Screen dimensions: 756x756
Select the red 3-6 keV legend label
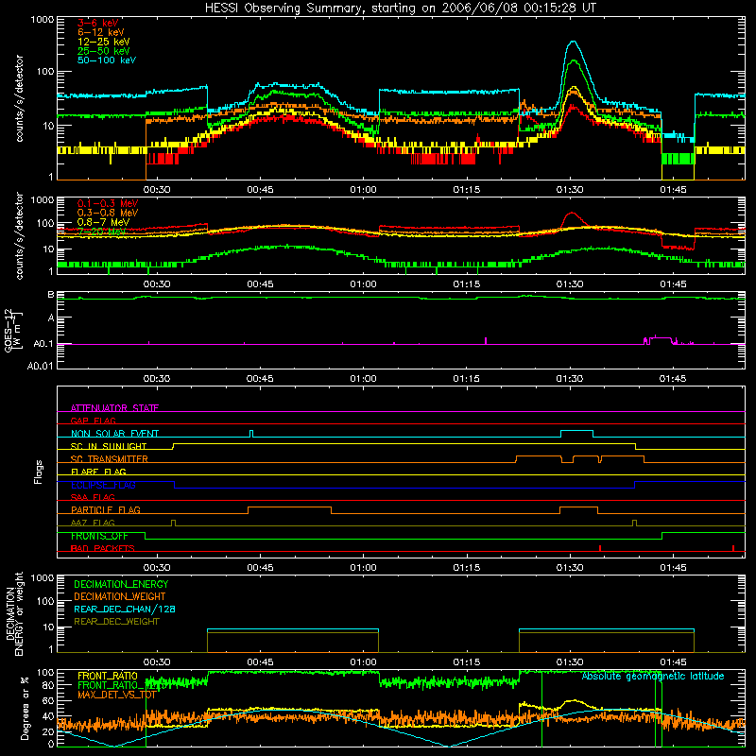pyautogui.click(x=97, y=23)
